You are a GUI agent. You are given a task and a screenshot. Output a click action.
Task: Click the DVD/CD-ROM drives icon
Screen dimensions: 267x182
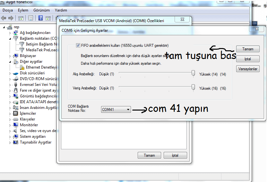[16, 79]
